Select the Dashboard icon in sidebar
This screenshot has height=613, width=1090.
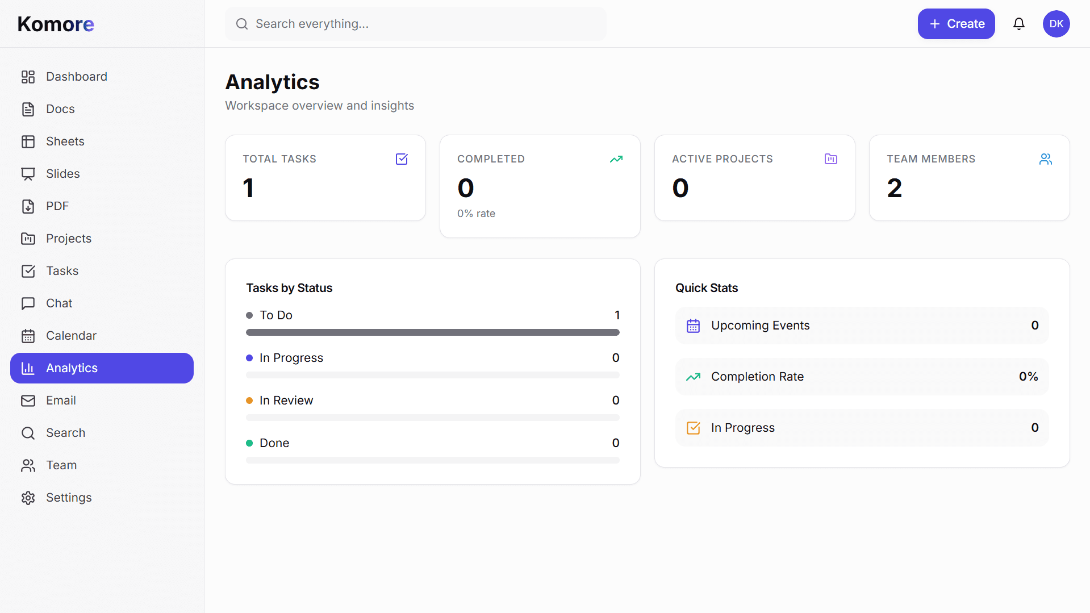tap(28, 76)
